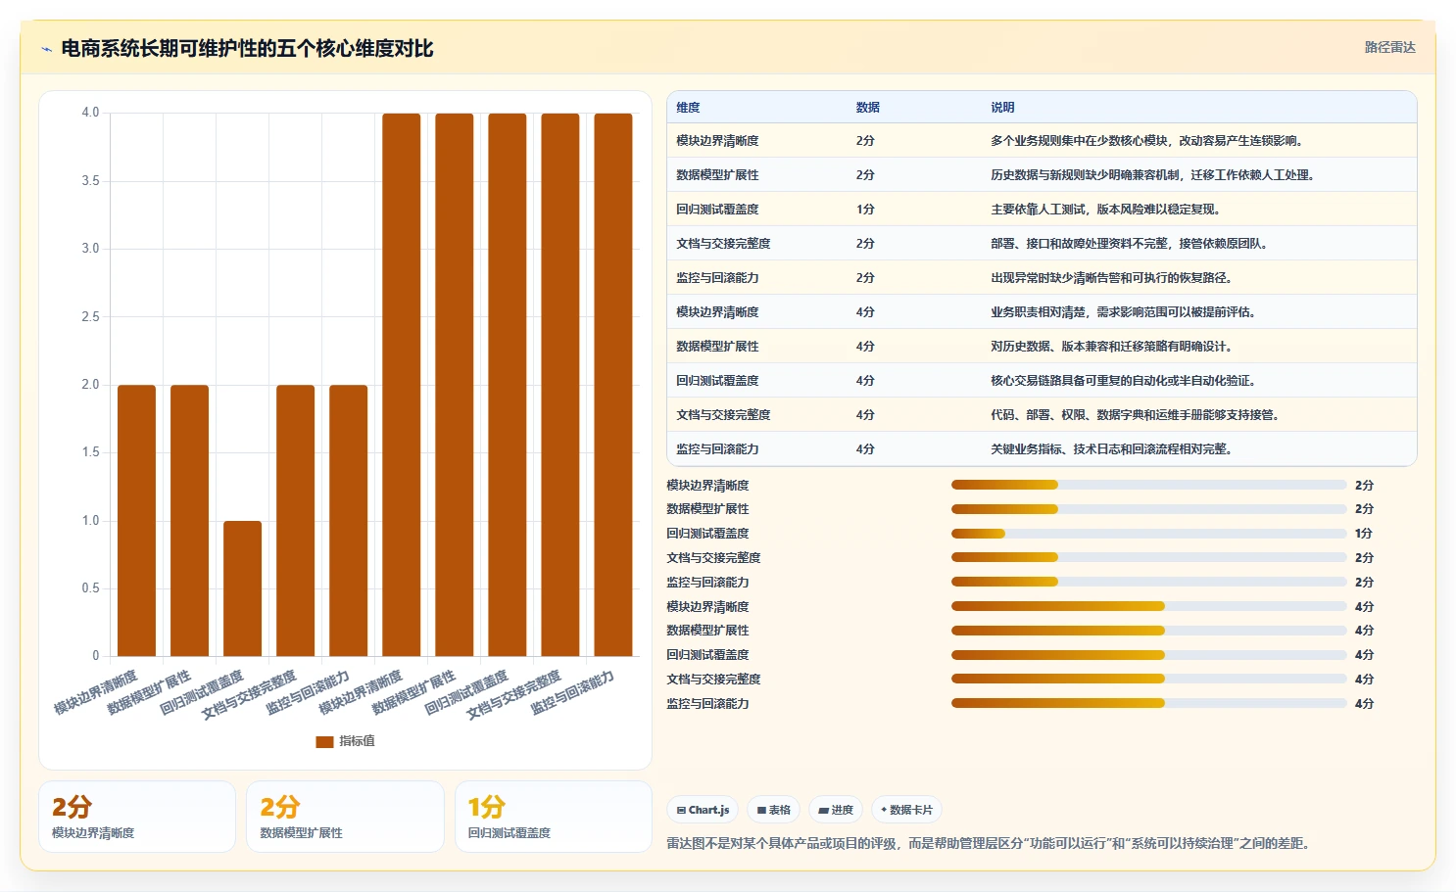Select the Chart.js chip
This screenshot has width=1456, height=892.
click(703, 810)
